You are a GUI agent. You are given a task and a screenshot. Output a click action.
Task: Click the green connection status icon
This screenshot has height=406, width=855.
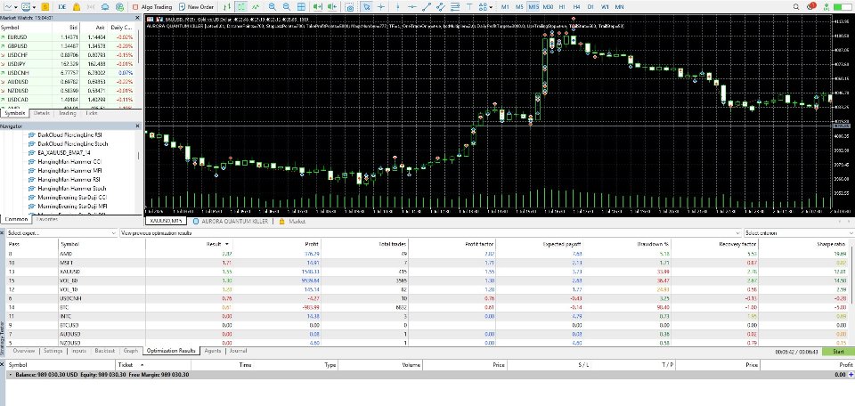(826, 7)
